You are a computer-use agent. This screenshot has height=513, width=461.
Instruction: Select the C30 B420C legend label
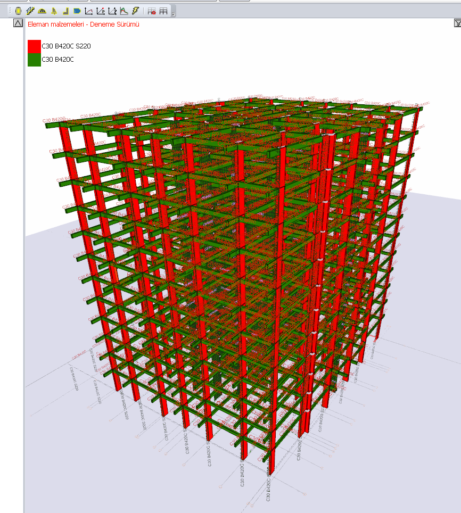tap(57, 59)
